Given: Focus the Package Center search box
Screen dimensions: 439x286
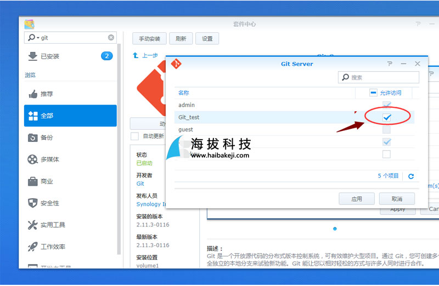Looking at the screenshot, I should coord(70,37).
